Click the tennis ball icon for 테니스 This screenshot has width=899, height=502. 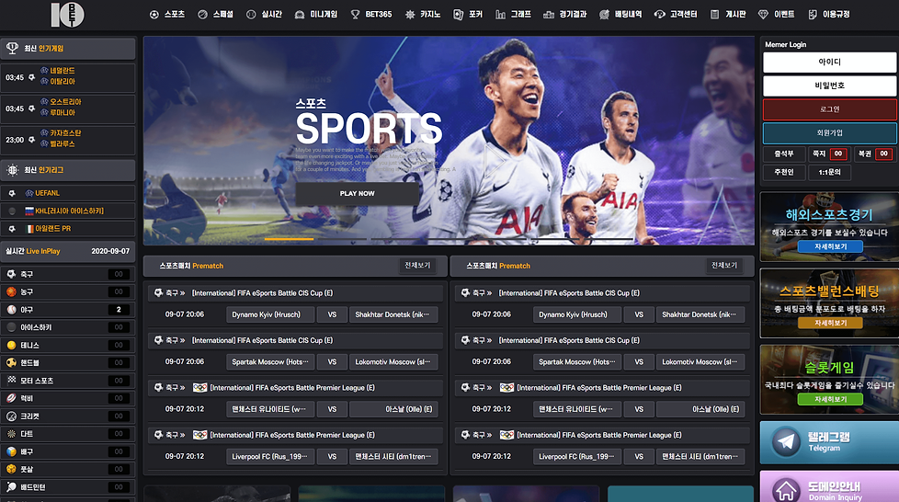11,346
